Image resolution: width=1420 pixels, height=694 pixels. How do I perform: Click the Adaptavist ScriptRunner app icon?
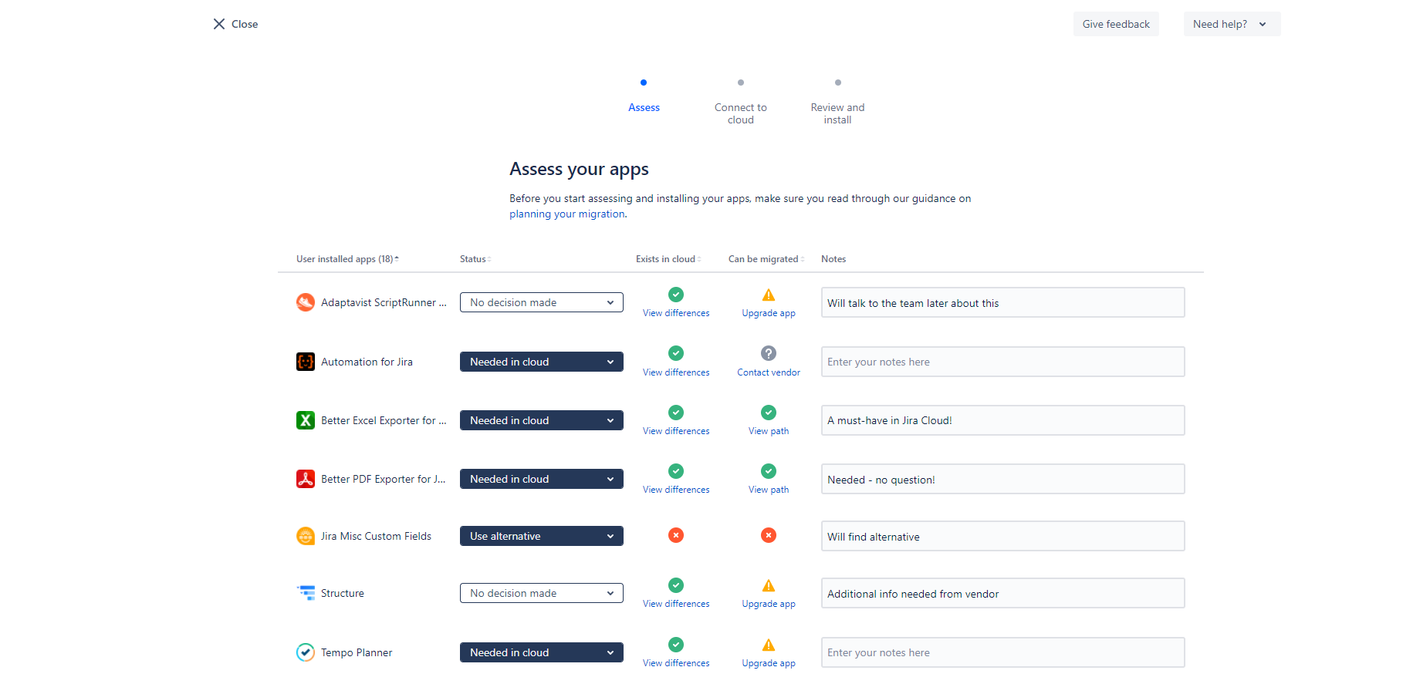tap(306, 302)
